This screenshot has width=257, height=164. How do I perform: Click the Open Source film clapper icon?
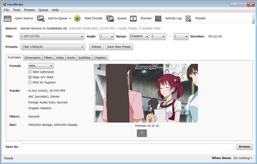click(8, 18)
